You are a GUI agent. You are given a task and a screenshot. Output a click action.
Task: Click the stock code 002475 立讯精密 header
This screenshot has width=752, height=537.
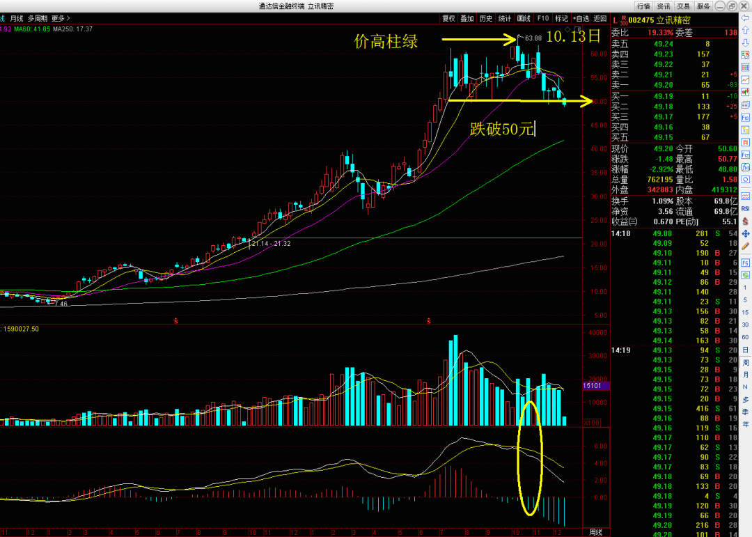pos(659,20)
